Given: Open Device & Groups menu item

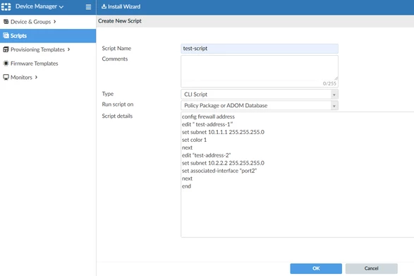Looking at the screenshot, I should (x=30, y=22).
